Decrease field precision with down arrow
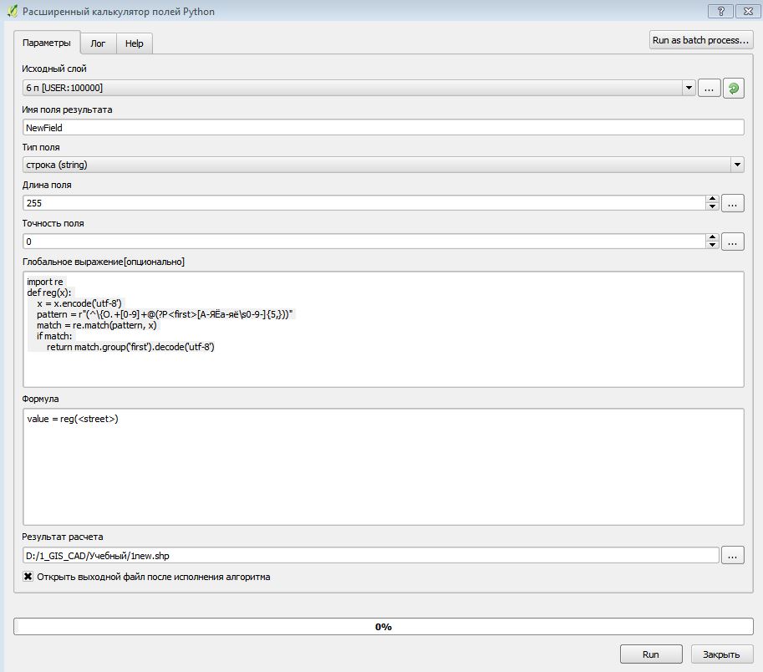763x672 pixels. [712, 245]
